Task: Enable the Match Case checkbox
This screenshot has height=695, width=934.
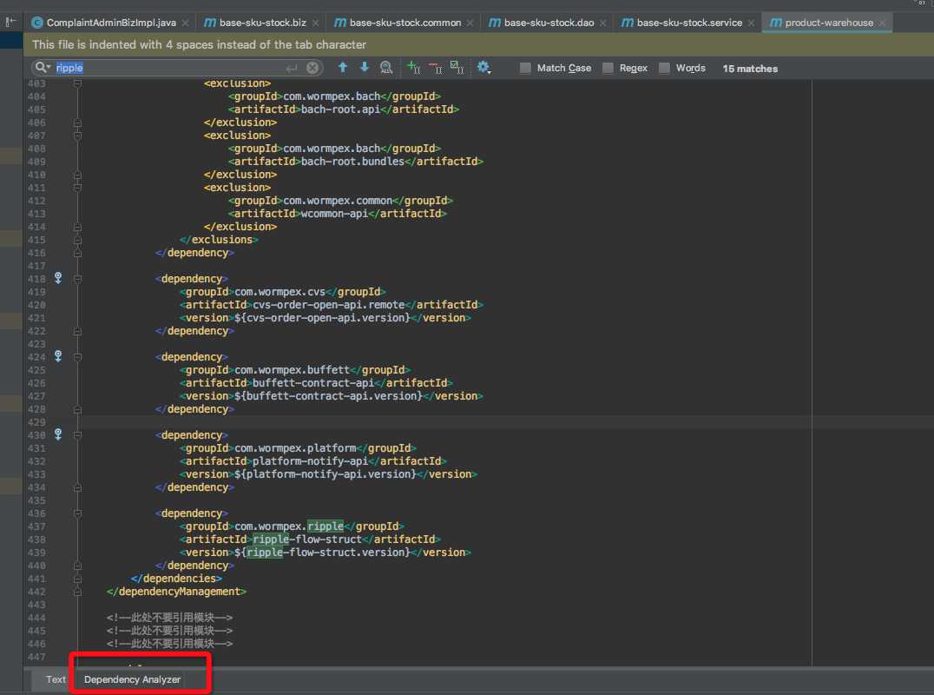Action: point(525,68)
